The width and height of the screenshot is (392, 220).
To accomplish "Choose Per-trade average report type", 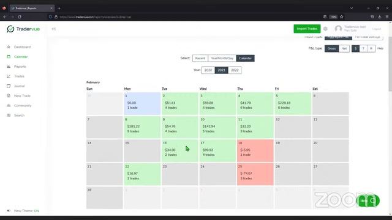I will [x=367, y=37].
